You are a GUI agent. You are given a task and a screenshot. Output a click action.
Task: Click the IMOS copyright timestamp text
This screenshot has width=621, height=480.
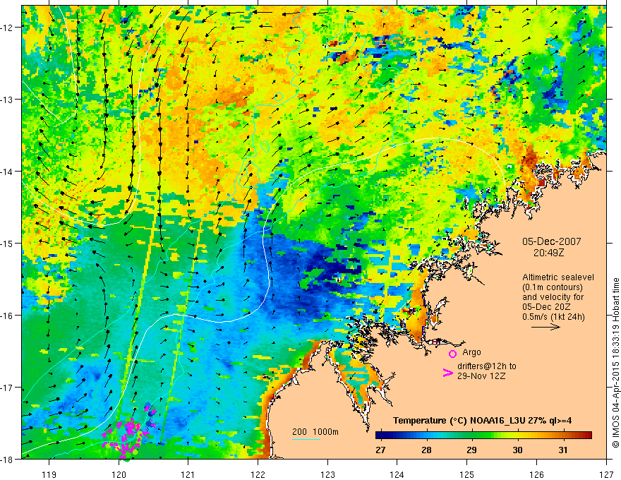(x=615, y=363)
